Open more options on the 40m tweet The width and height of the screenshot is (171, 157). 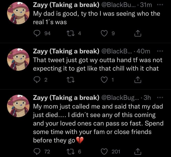pyautogui.click(x=160, y=51)
